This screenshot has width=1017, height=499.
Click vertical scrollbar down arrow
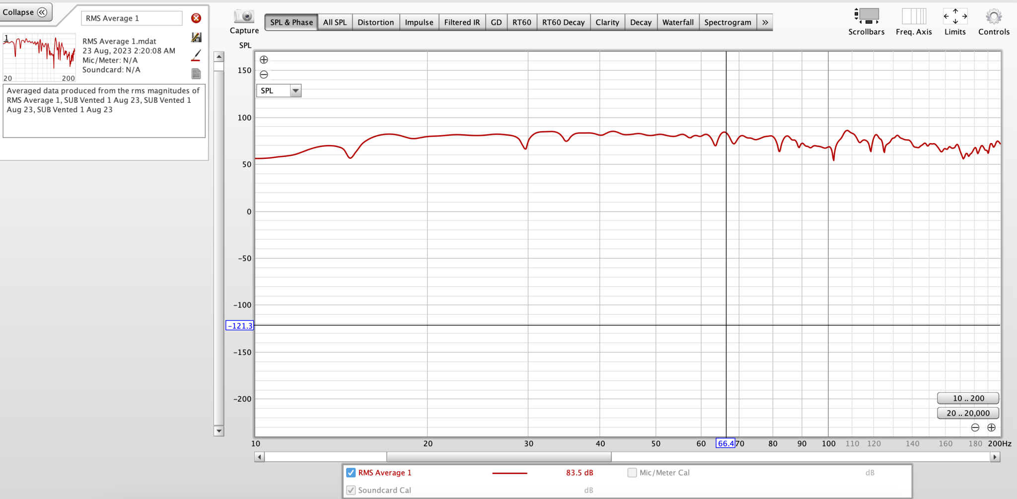(218, 431)
